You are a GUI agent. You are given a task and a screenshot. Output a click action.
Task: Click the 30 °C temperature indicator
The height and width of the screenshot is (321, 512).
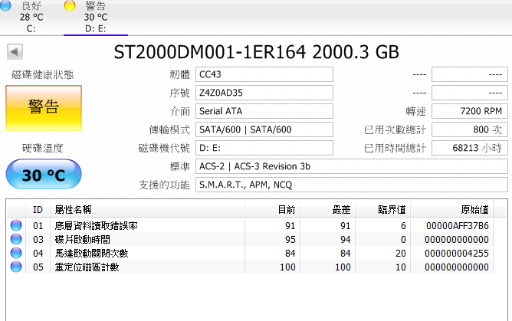click(44, 174)
